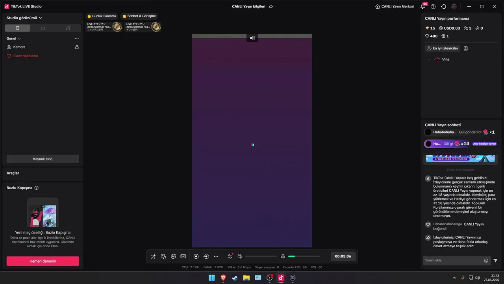
Task: Adjust the microphone volume slider
Action: coord(304,256)
